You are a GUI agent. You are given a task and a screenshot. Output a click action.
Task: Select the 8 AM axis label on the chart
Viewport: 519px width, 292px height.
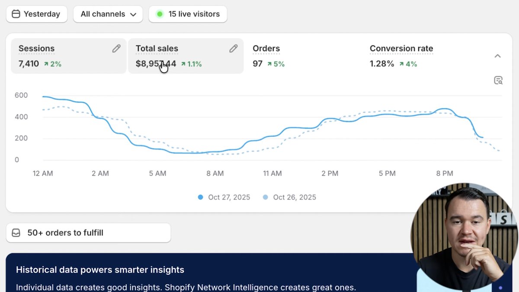215,173
